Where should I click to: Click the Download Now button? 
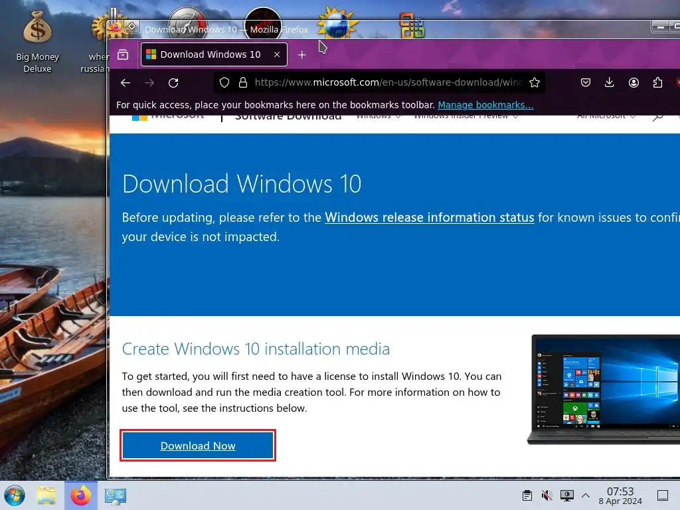(198, 446)
